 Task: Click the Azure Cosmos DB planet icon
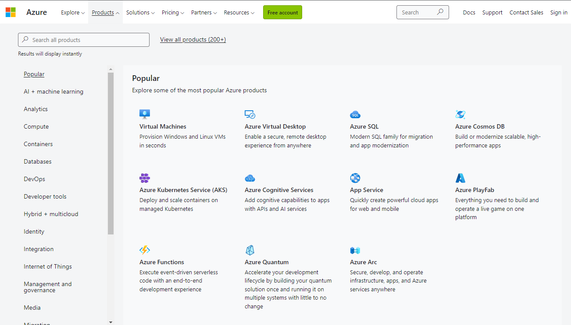click(x=460, y=115)
